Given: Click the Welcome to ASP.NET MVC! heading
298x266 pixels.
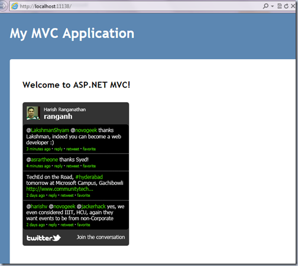Looking at the screenshot, I should tap(76, 85).
